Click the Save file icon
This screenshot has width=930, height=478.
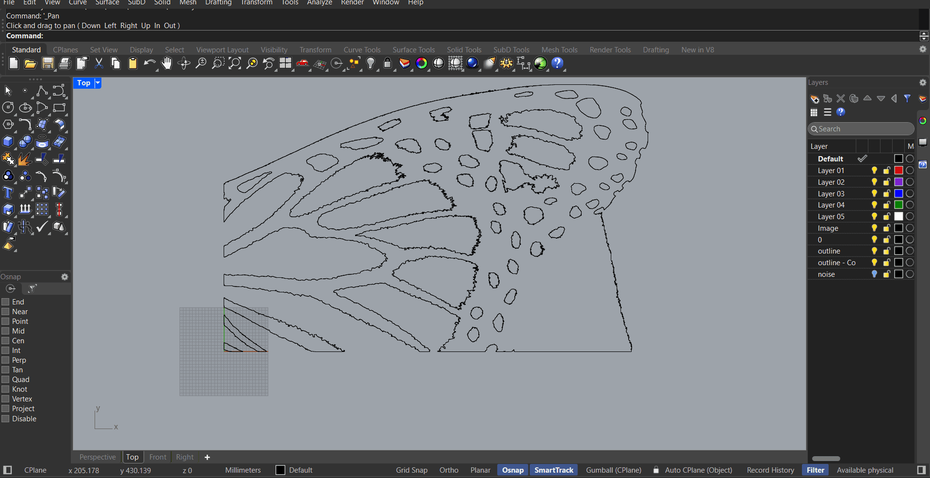pyautogui.click(x=48, y=64)
